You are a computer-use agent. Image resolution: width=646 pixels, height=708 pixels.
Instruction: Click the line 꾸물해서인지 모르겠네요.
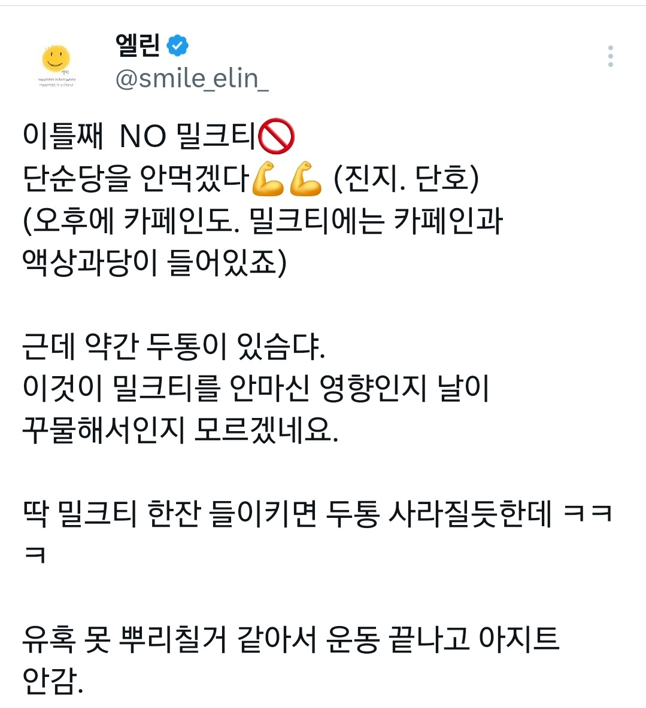(x=180, y=429)
